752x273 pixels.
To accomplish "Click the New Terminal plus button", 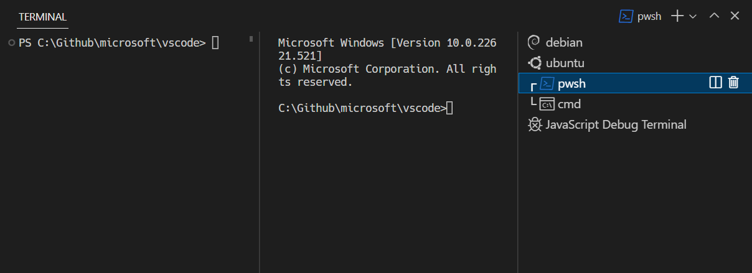I will 677,17.
